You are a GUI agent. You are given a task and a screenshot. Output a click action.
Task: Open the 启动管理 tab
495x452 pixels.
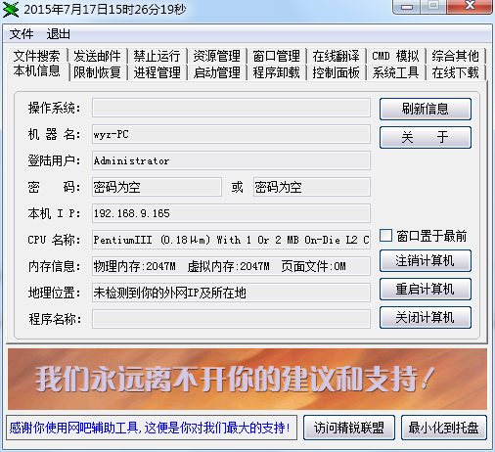(216, 72)
